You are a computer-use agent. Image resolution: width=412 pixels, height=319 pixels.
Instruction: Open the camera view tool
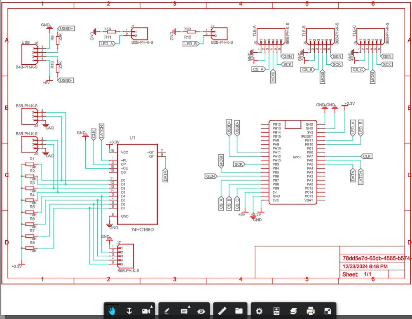[x=145, y=311]
